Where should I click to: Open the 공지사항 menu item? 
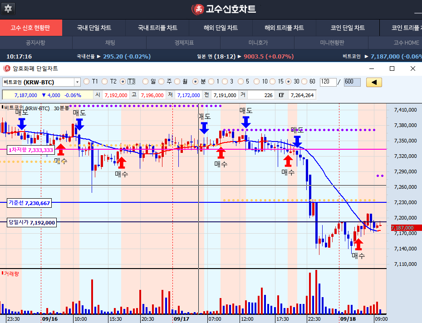[x=35, y=43]
